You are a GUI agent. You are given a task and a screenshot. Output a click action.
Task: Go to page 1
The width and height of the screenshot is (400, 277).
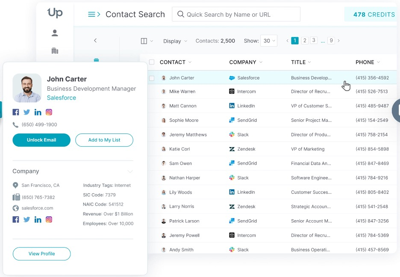click(x=295, y=41)
